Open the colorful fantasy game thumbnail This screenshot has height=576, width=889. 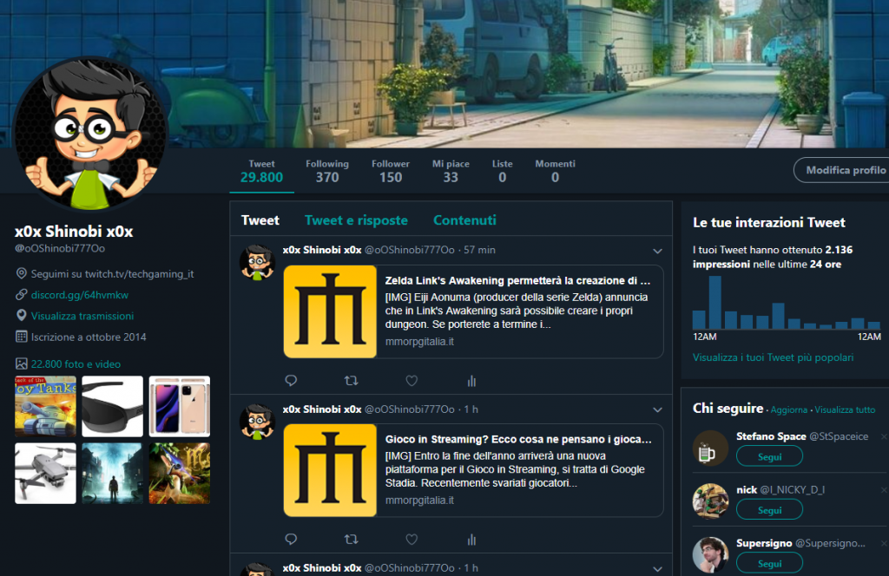[x=180, y=474]
